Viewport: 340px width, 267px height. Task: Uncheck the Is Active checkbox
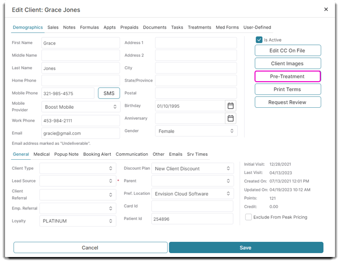click(x=259, y=40)
